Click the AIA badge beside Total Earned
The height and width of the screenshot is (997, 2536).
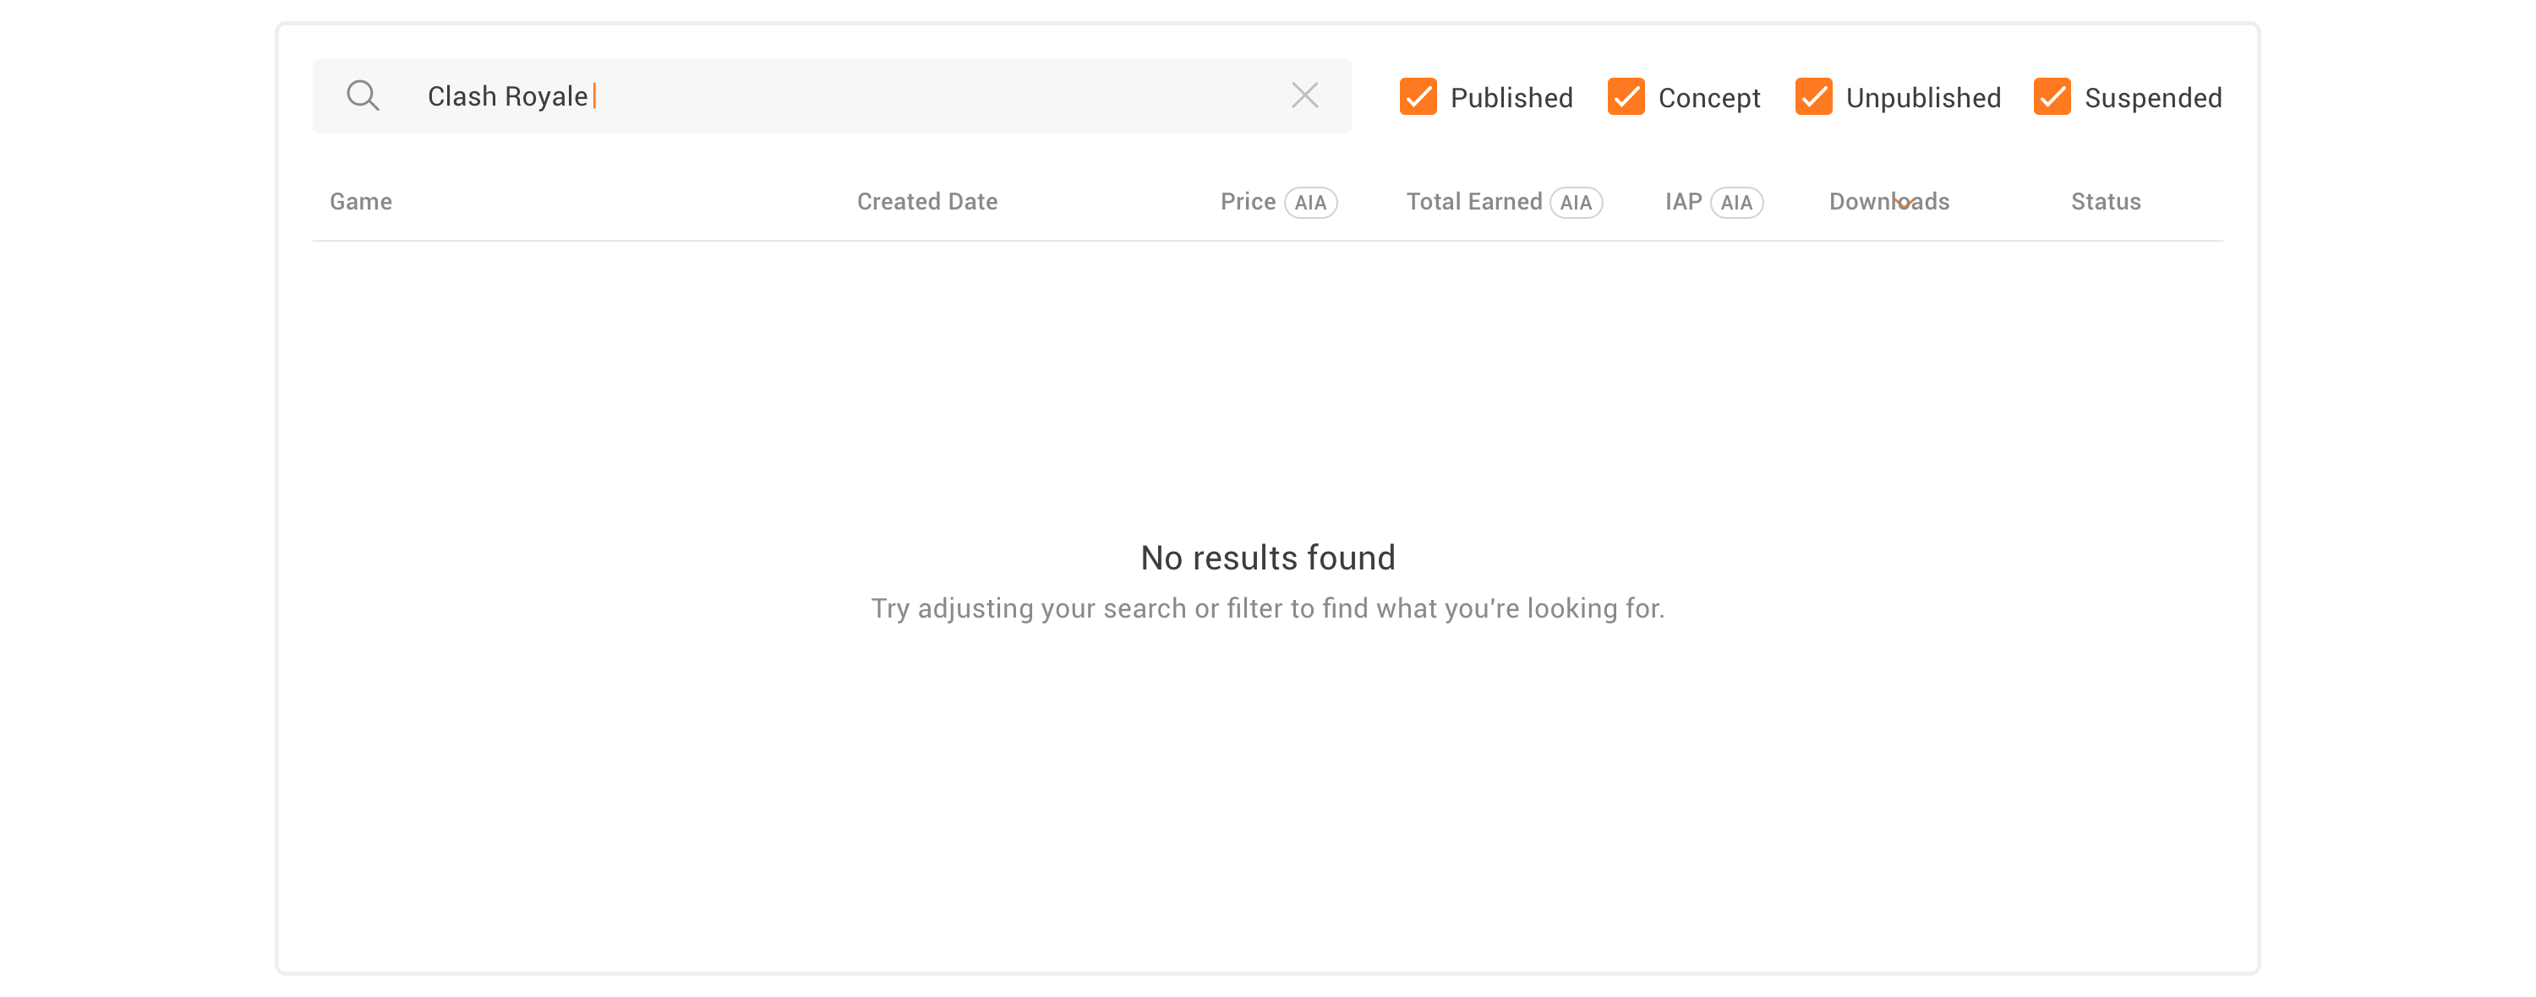pos(1575,203)
